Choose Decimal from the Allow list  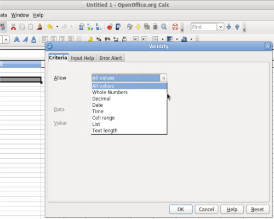(x=129, y=99)
